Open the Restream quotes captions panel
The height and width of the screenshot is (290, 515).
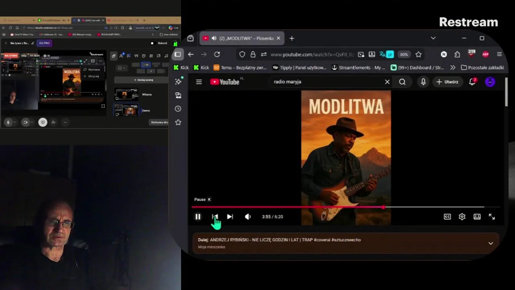pos(136,56)
